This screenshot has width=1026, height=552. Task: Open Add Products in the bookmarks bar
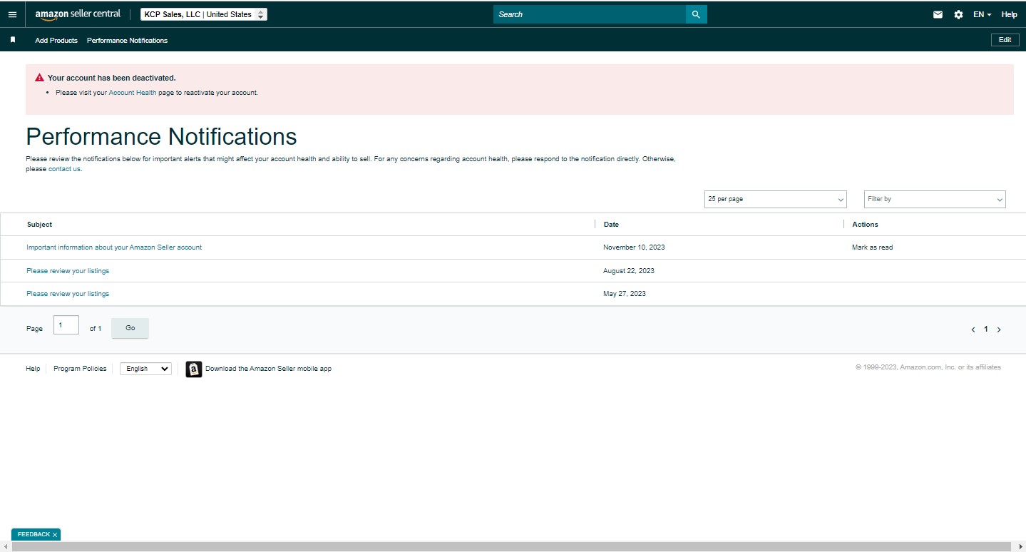coord(56,41)
